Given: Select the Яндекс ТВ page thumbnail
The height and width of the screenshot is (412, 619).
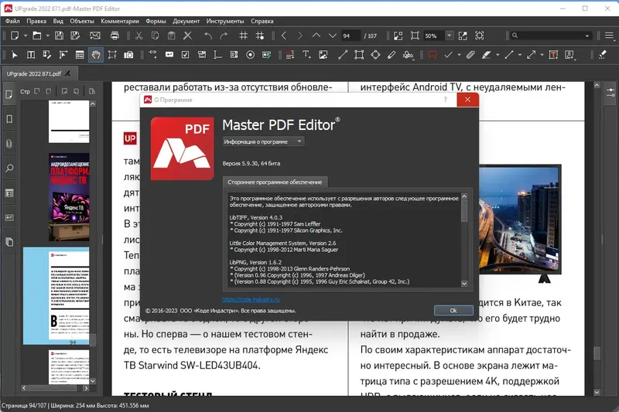Looking at the screenshot, I should [x=69, y=197].
